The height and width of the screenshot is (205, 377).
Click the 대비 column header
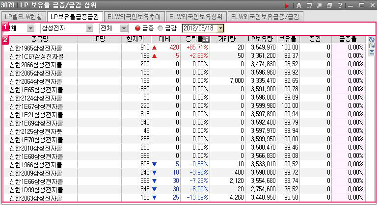[165, 39]
